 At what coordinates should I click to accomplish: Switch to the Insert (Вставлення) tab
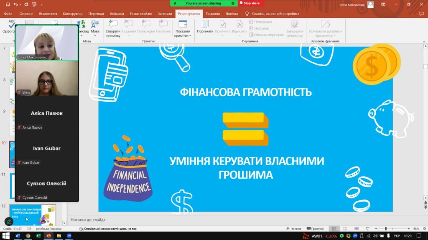coord(48,13)
